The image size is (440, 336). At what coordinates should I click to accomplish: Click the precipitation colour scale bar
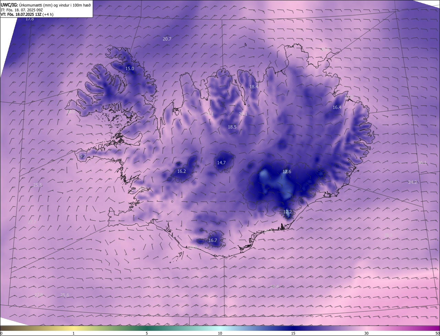(220, 328)
